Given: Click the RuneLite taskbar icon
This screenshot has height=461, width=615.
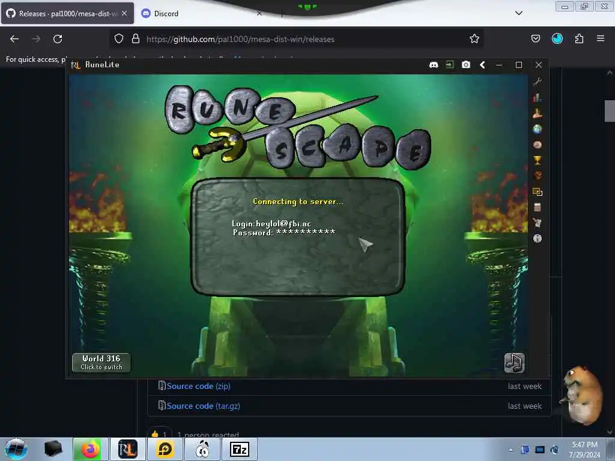Looking at the screenshot, I should [127, 449].
